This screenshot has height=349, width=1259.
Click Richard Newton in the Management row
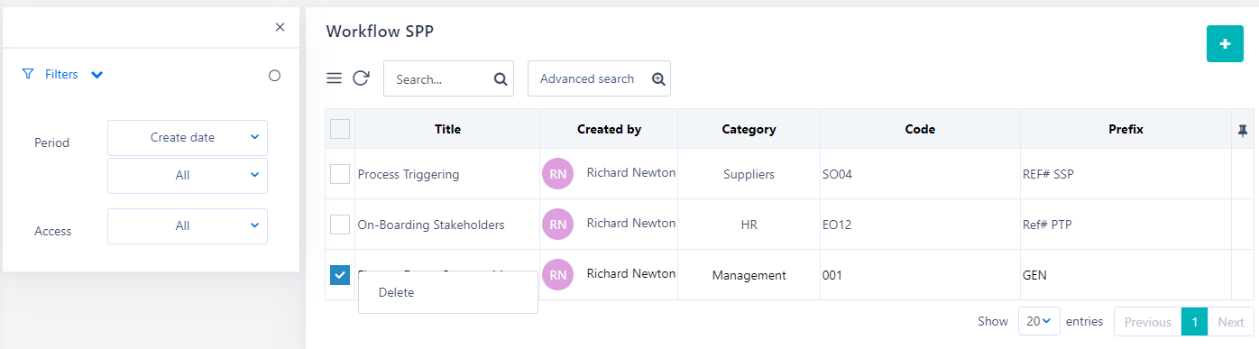pyautogui.click(x=630, y=273)
